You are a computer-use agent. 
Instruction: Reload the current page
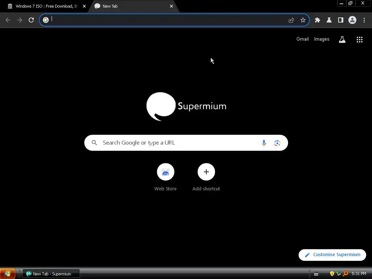(31, 20)
